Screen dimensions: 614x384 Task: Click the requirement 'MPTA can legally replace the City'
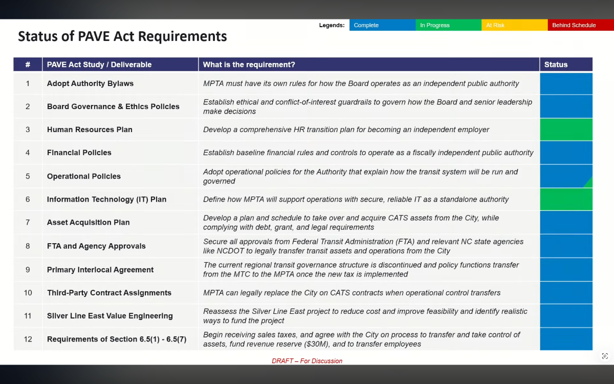pos(352,293)
